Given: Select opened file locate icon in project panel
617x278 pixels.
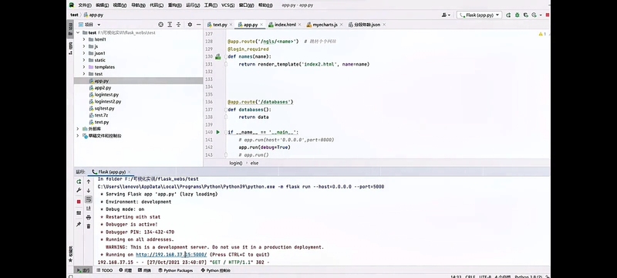Looking at the screenshot, I should pyautogui.click(x=160, y=25).
